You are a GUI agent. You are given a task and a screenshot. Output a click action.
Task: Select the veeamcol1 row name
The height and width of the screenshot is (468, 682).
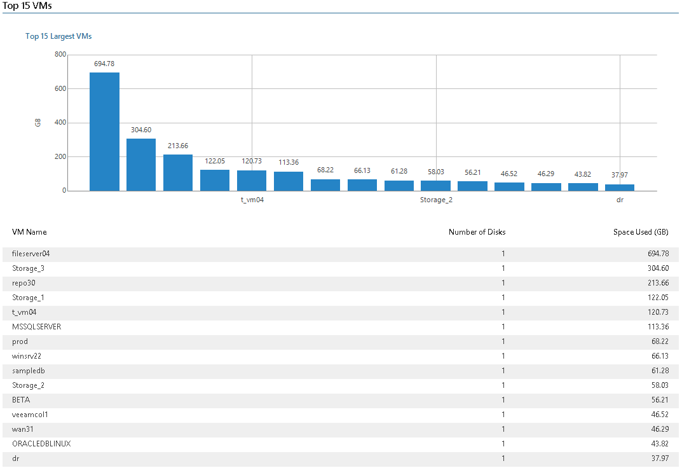30,415
